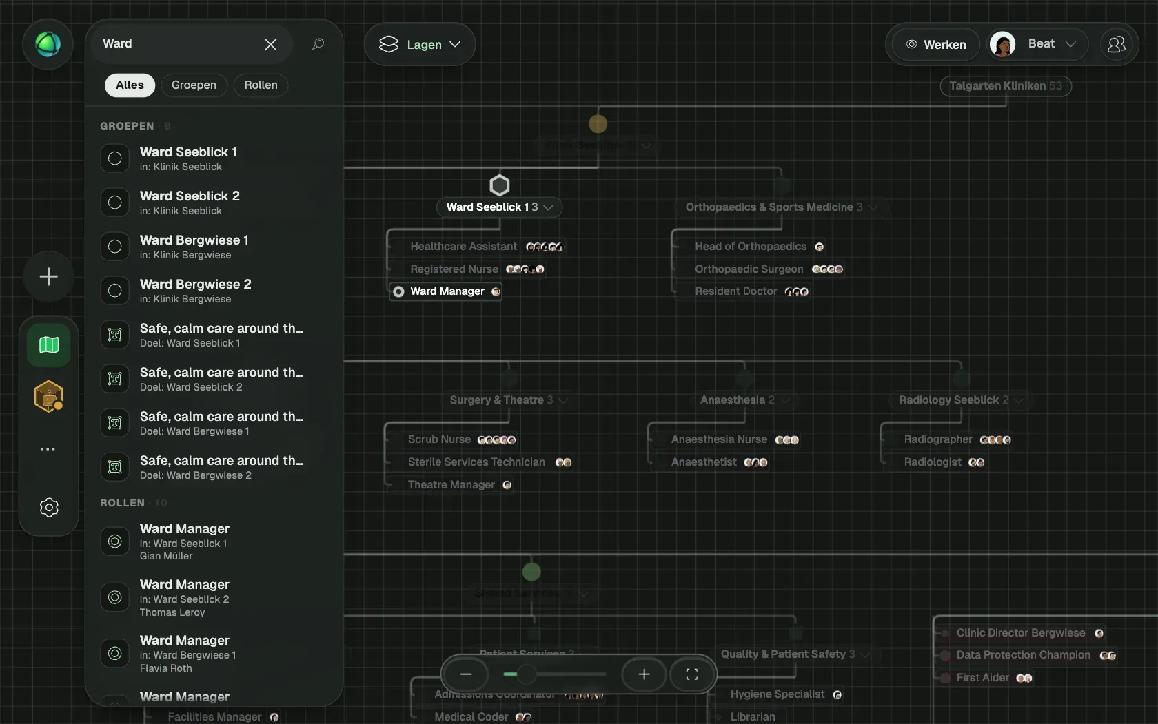
Task: Click the Talgarten Kliniken root label
Action: [1006, 86]
